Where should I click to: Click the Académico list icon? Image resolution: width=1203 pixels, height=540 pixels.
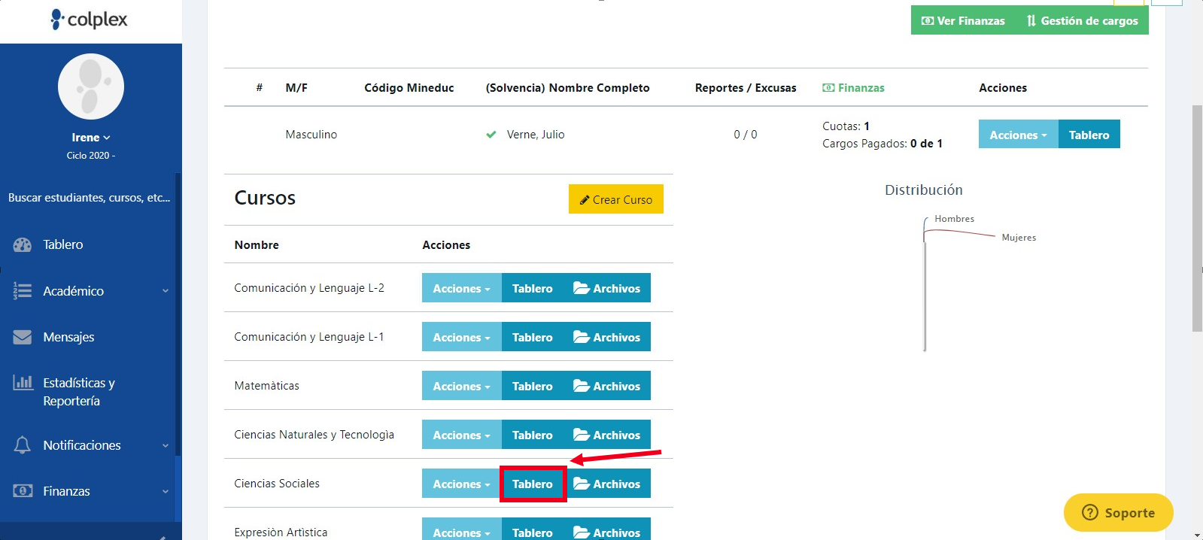tap(23, 291)
